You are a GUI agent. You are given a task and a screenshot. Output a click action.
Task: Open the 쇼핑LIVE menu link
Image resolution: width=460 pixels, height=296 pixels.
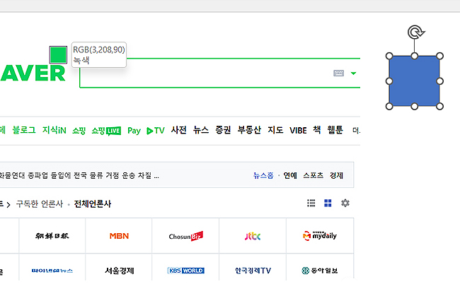pyautogui.click(x=106, y=131)
